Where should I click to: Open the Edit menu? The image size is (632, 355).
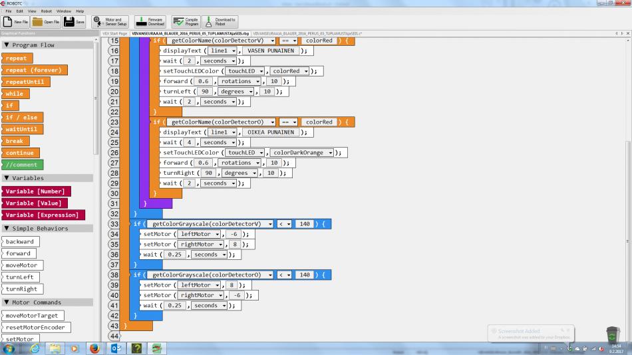pyautogui.click(x=19, y=11)
